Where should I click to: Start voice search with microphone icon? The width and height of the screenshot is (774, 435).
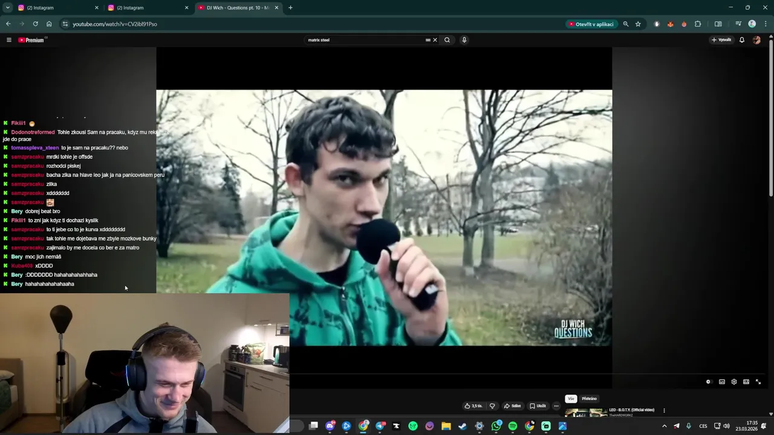(464, 40)
